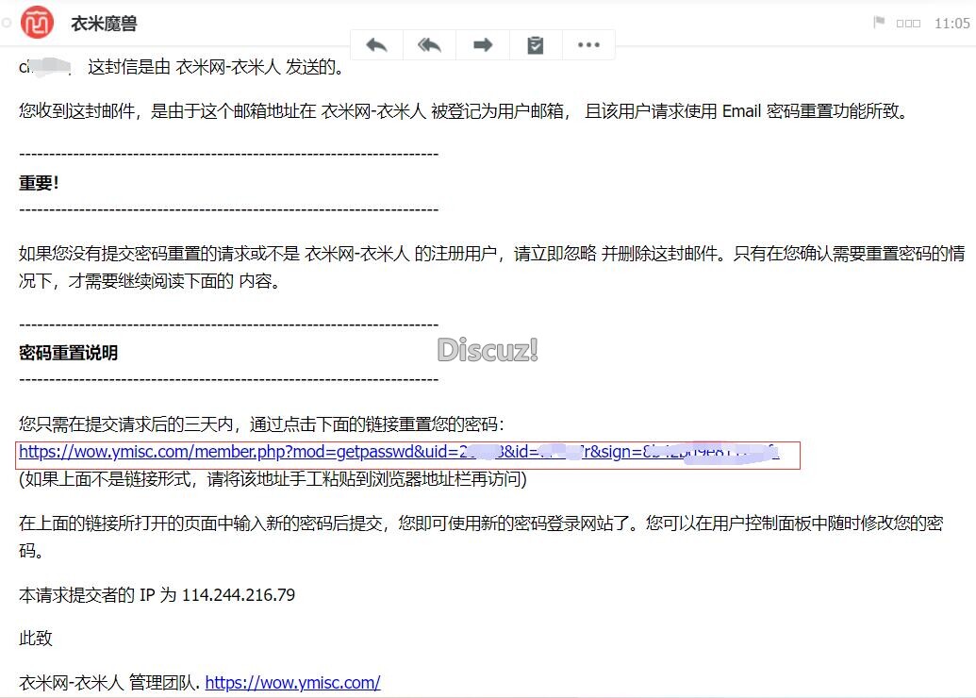Click the 密码重置说明 heading

tap(69, 353)
